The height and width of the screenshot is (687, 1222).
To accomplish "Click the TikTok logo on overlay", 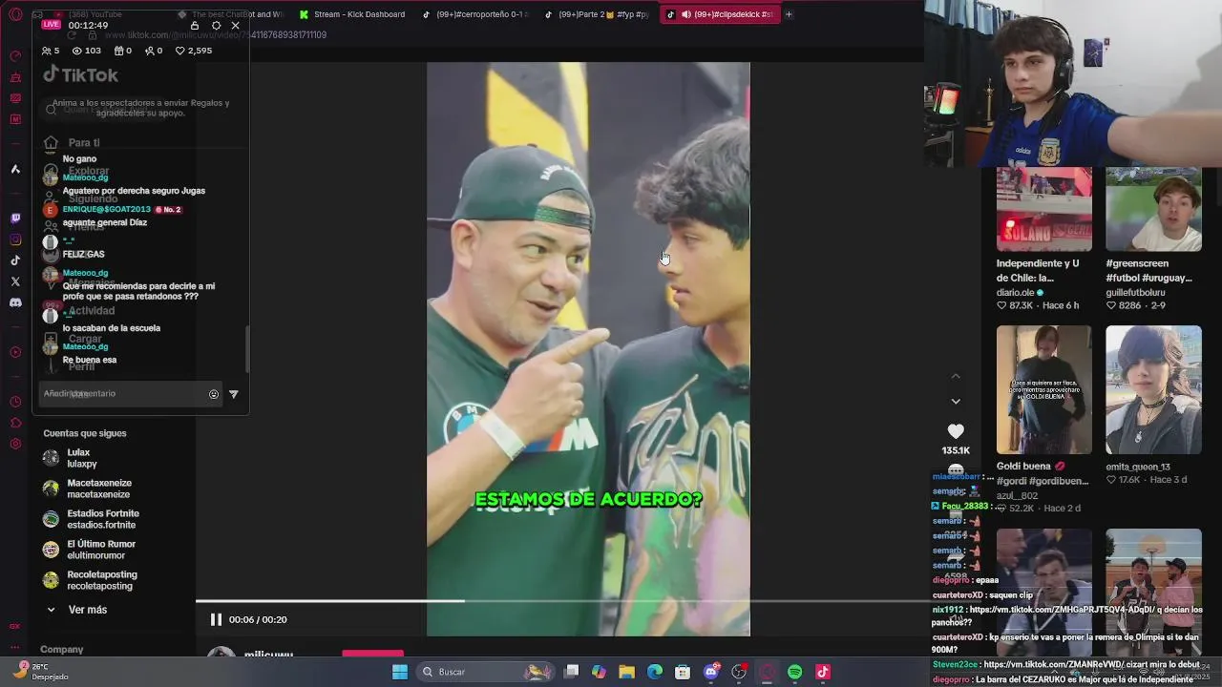I will point(81,74).
